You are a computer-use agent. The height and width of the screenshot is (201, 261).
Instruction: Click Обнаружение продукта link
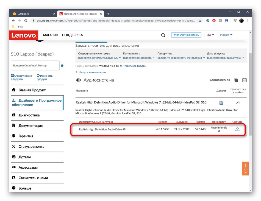coord(21,77)
